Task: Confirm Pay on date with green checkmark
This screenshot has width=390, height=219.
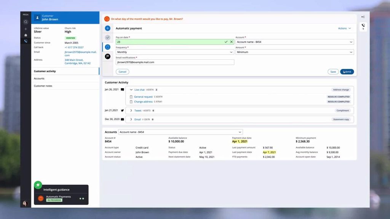Action: click(x=226, y=42)
